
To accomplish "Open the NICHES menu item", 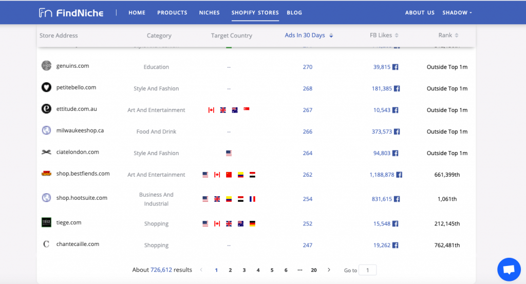I will pyautogui.click(x=210, y=13).
